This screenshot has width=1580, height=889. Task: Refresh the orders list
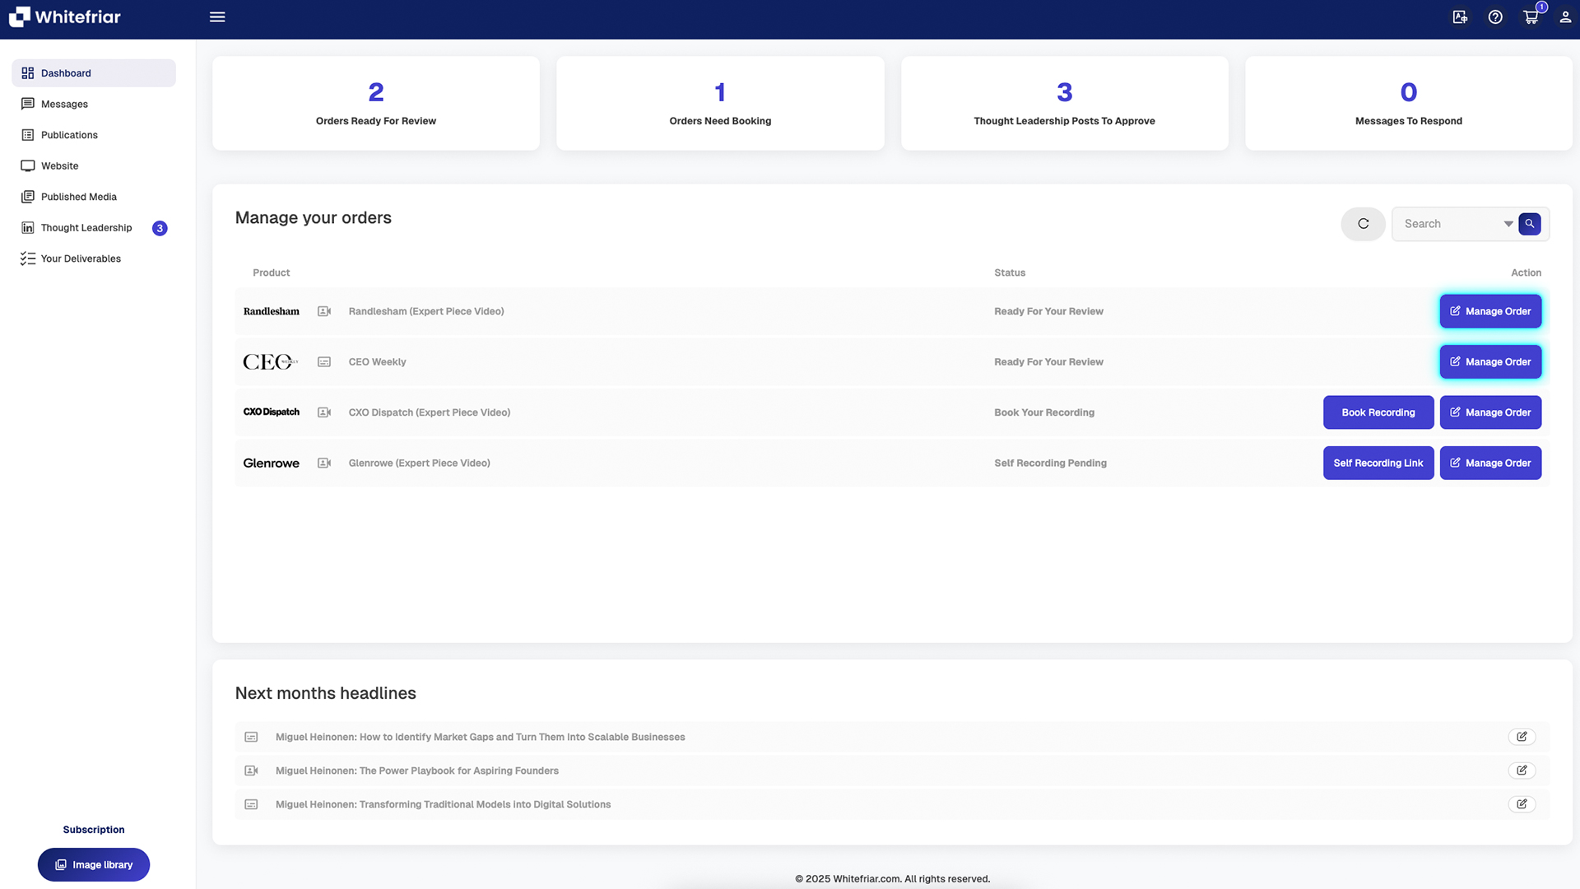[x=1363, y=224]
